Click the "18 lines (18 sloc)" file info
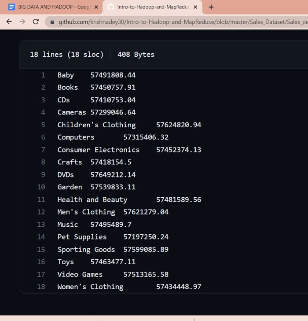The image size is (308, 321). [x=66, y=55]
